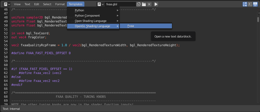
Task: Click 'FXAA QUALITY - TUNING KNOBS' comment
Action: point(81,97)
